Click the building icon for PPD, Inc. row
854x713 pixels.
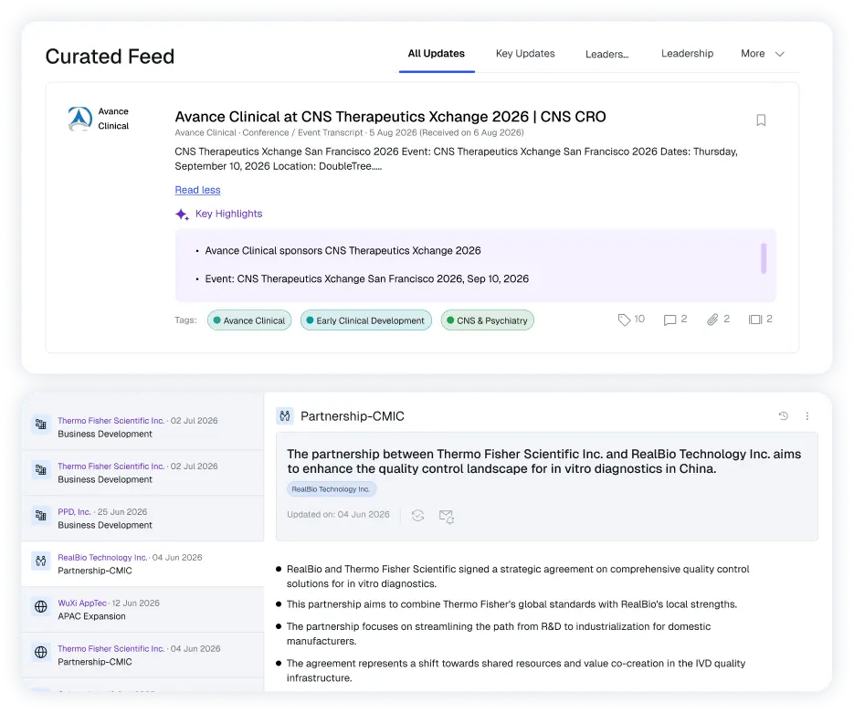coord(41,515)
